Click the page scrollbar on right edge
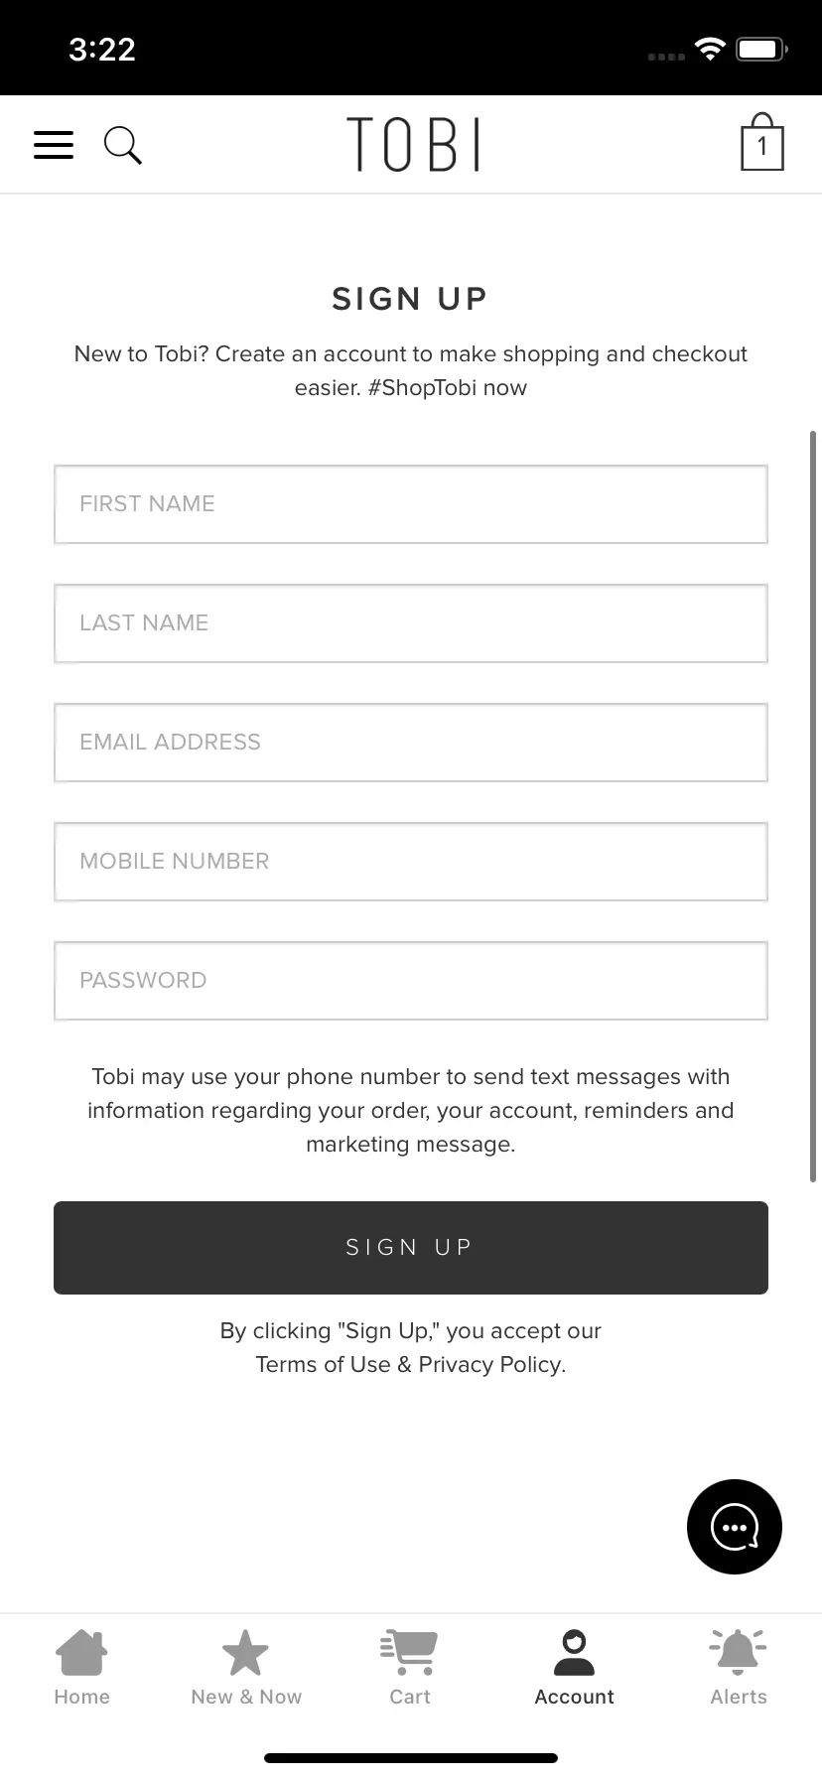The height and width of the screenshot is (1779, 822). pos(813,806)
